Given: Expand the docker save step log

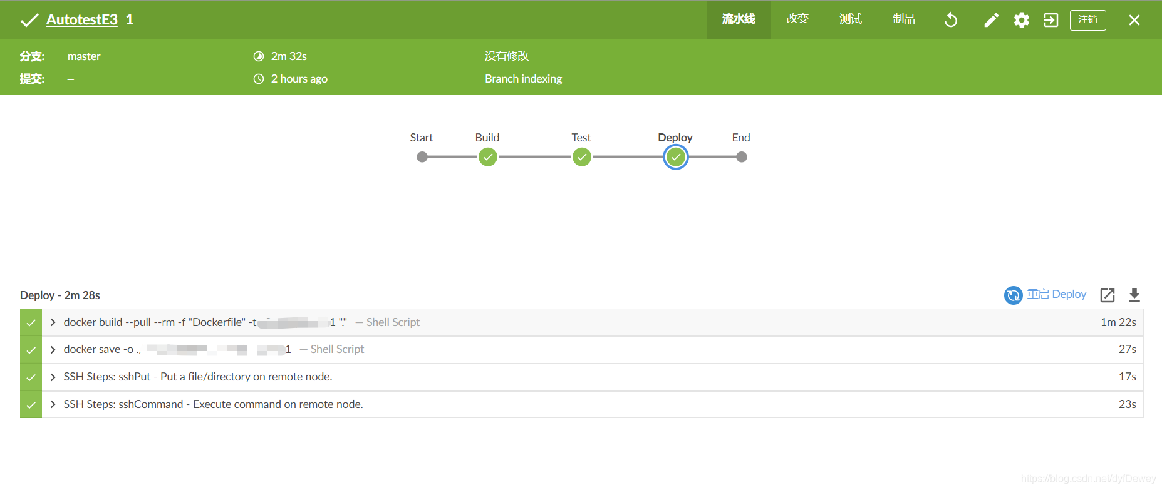Looking at the screenshot, I should coord(53,349).
